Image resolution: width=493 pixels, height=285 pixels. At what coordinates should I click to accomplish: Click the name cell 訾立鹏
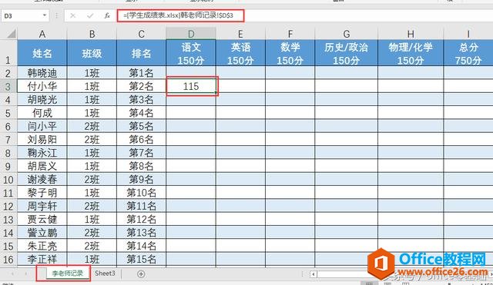pyautogui.click(x=42, y=233)
